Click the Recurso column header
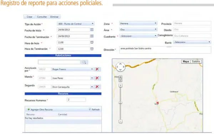 (x=30, y=114)
